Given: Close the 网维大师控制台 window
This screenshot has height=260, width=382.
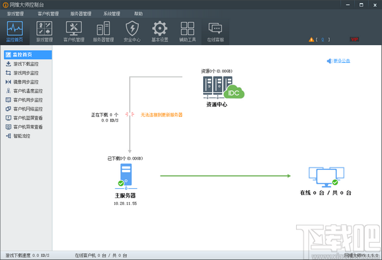Looking at the screenshot, I should (x=375, y=5).
